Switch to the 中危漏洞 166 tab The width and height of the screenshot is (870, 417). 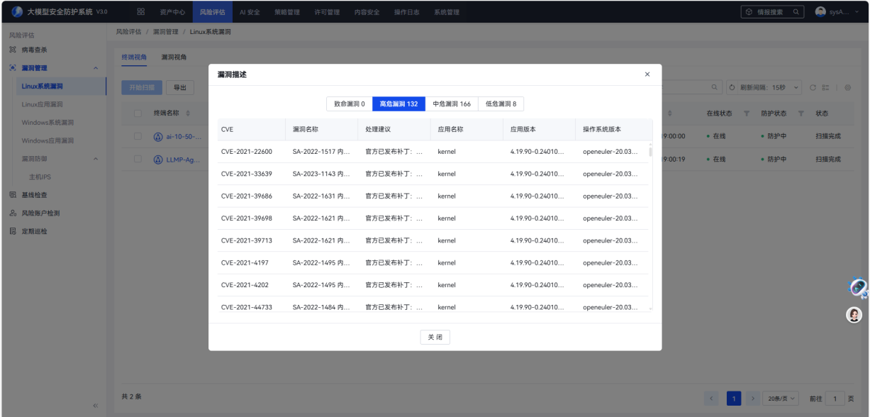coord(452,104)
